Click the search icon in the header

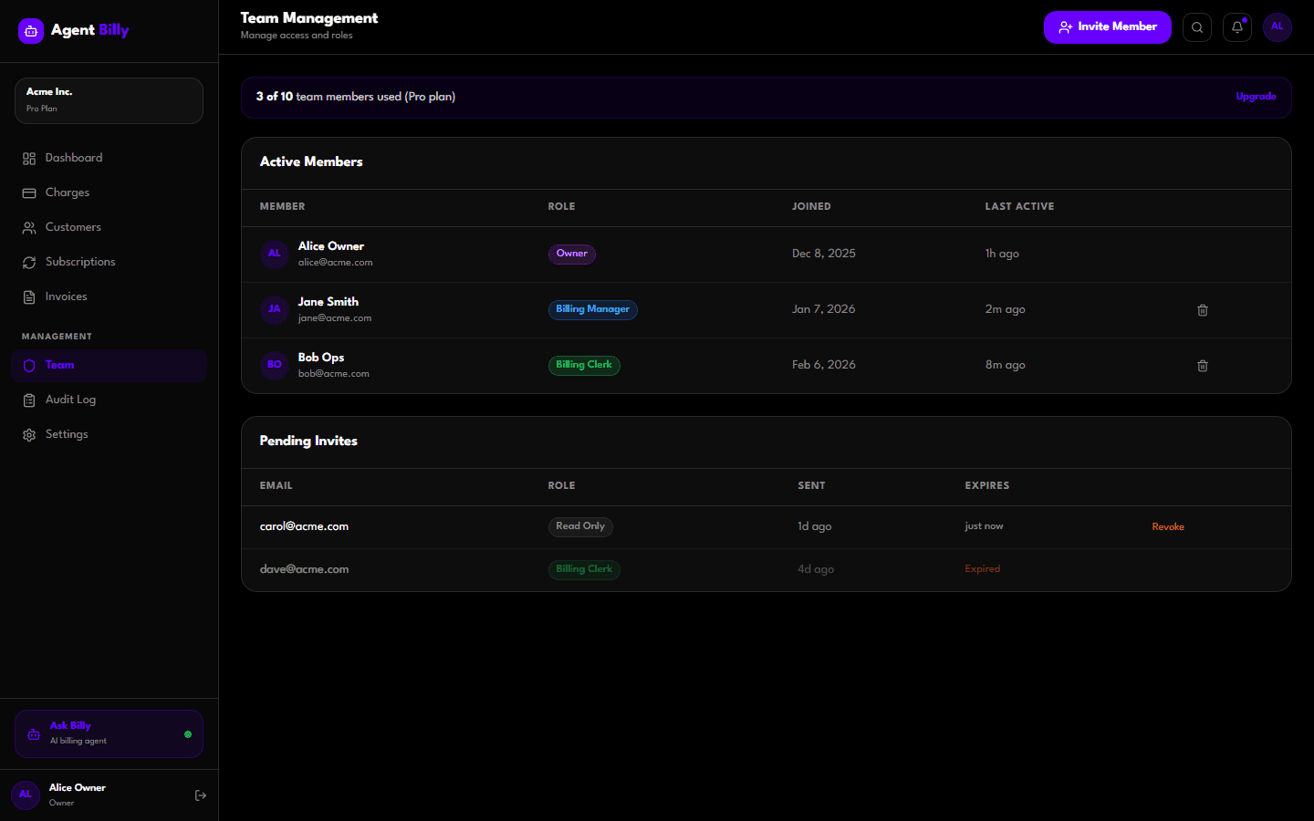click(x=1197, y=27)
